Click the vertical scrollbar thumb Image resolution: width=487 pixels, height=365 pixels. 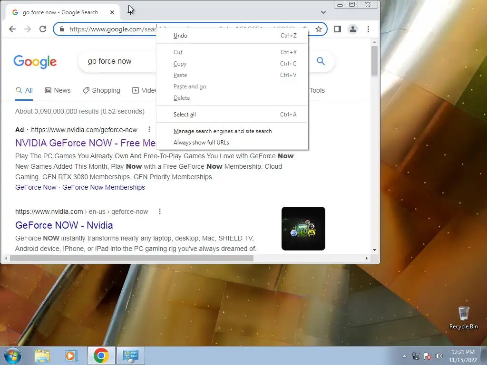[375, 60]
